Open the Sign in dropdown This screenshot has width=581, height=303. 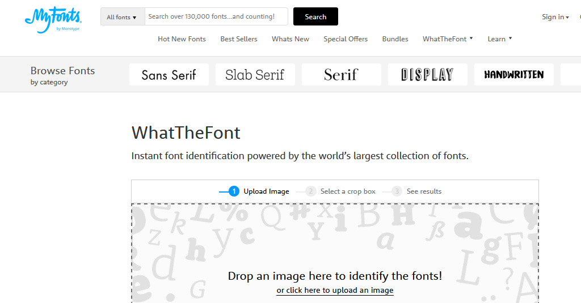(x=555, y=17)
